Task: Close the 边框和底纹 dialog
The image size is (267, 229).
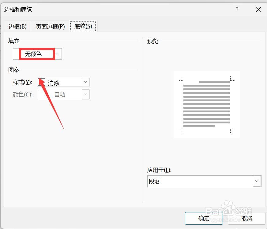Action: [x=258, y=10]
